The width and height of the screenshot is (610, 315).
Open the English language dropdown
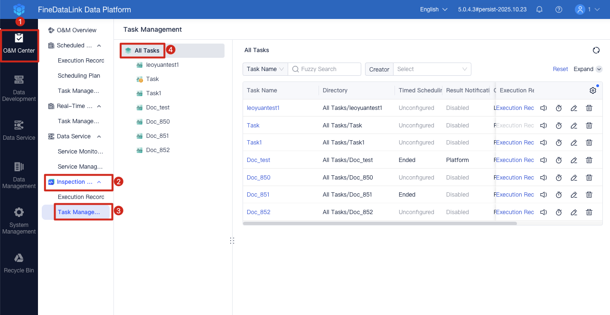pyautogui.click(x=433, y=9)
